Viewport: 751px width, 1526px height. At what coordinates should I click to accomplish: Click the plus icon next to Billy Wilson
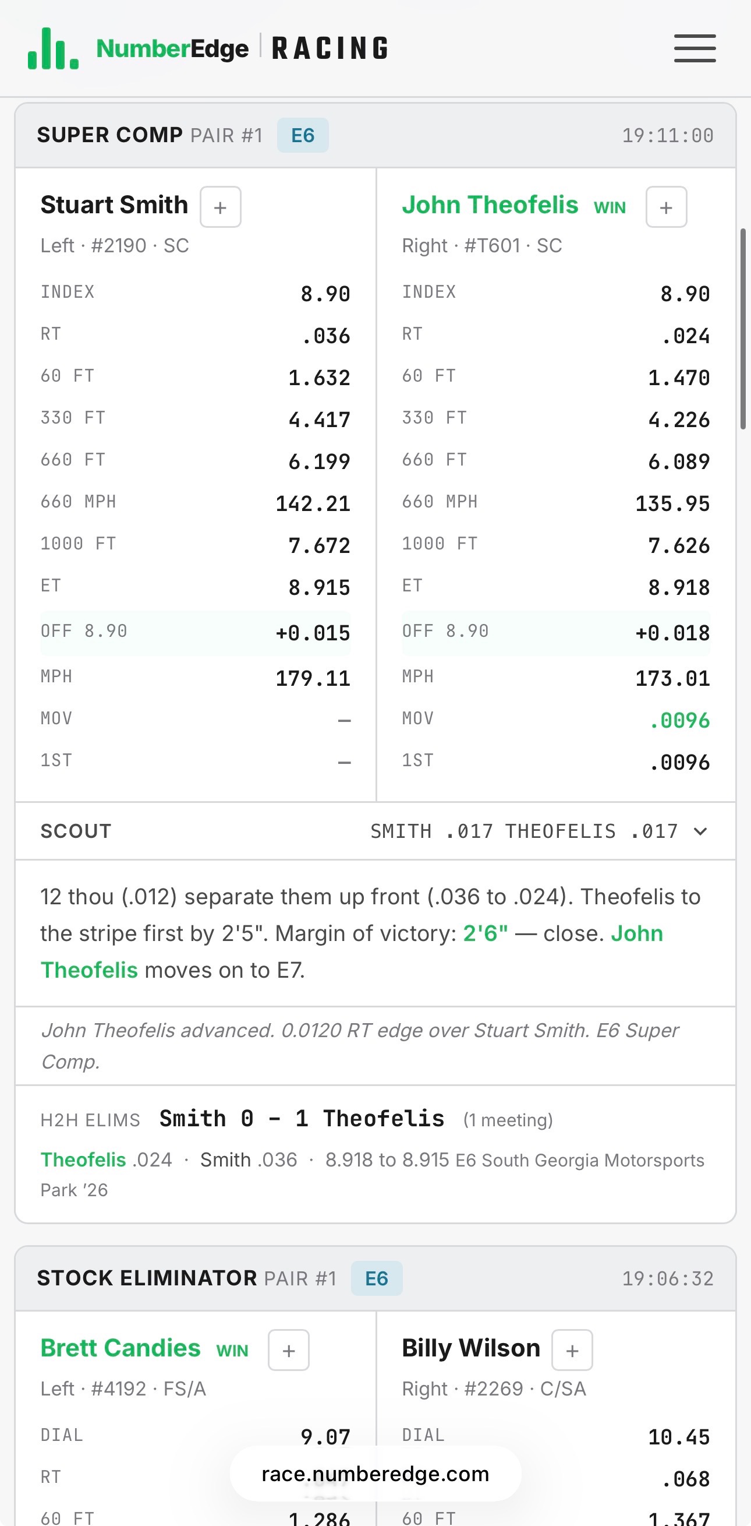[572, 1350]
